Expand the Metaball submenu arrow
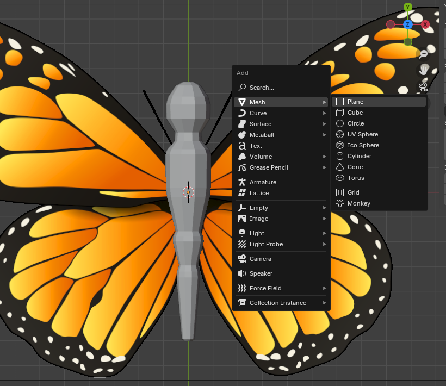446x386 pixels. click(324, 135)
